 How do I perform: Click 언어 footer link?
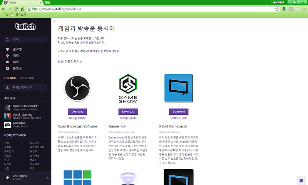(7, 160)
